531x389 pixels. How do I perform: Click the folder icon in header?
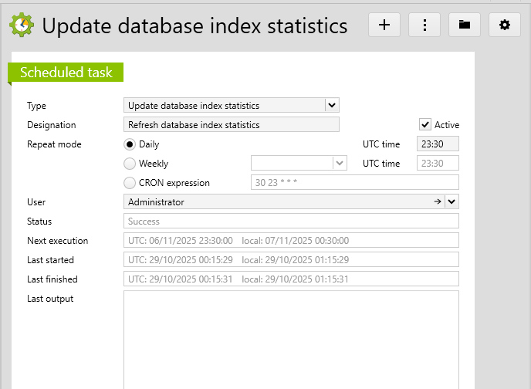click(465, 25)
